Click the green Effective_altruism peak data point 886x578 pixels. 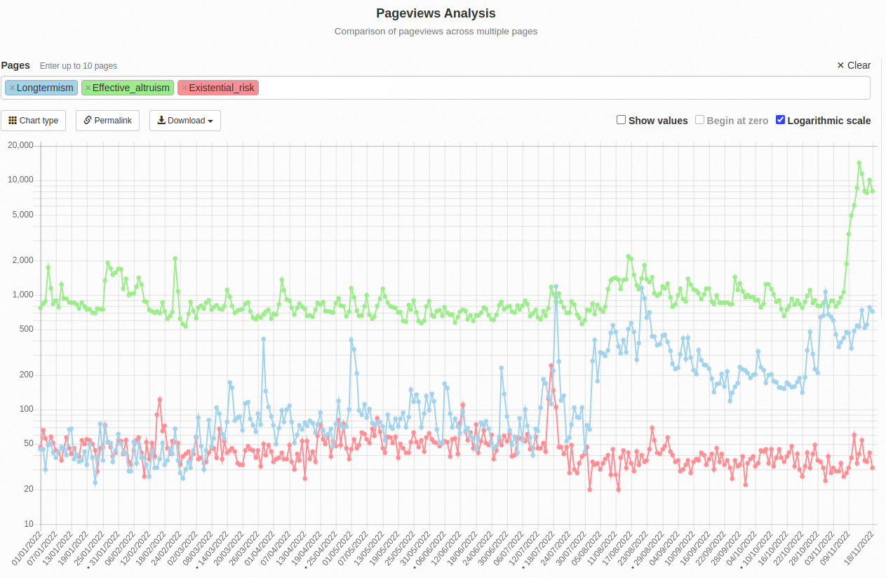tap(859, 163)
